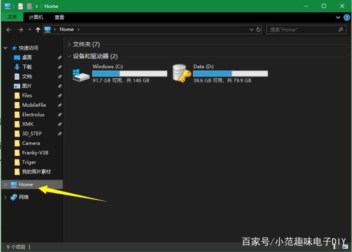Open the Franky-V3B folder in the sidebar
The width and height of the screenshot is (352, 252).
[35, 153]
